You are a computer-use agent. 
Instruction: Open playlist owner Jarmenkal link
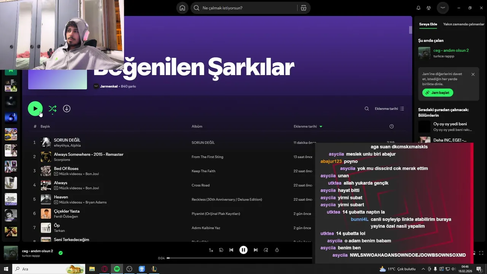(109, 86)
